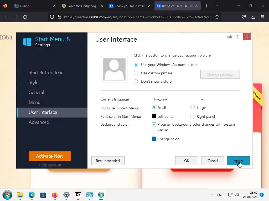The width and height of the screenshot is (269, 201).
Task: Open the taskbar clock showing 23:07
Action: pos(250,195)
